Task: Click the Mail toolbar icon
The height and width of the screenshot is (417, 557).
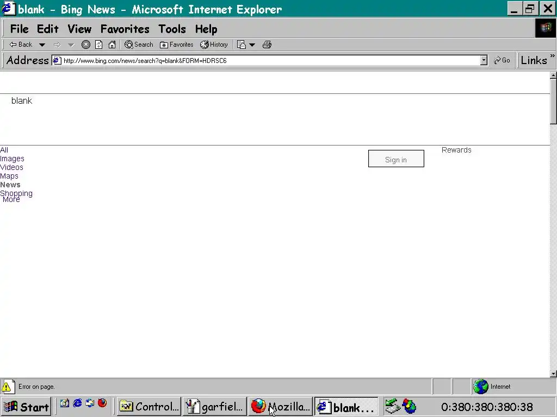Action: (242, 45)
